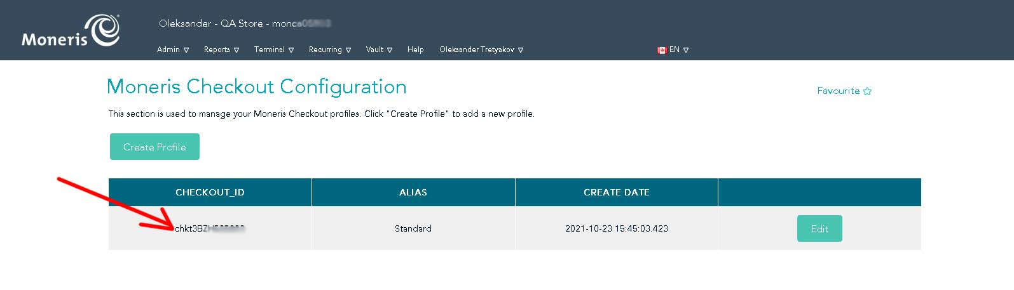1014x290 pixels.
Task: Expand the Recurring menu
Action: tap(330, 49)
